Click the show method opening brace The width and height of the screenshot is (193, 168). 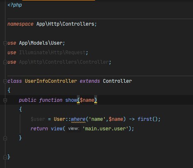pos(21,110)
